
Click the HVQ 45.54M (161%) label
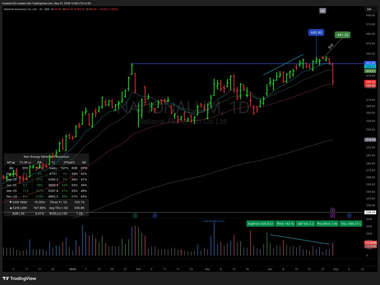(x=214, y=221)
